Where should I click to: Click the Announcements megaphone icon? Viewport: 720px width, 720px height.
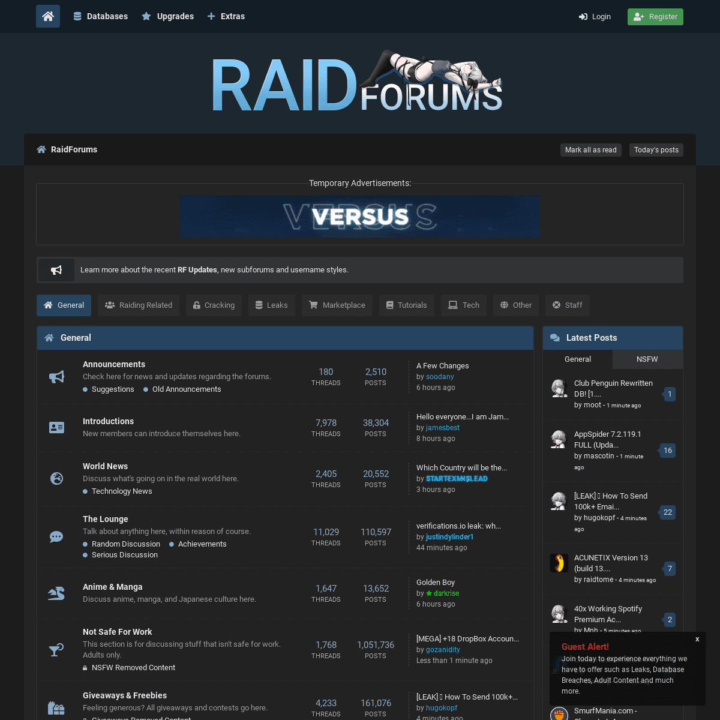56,377
